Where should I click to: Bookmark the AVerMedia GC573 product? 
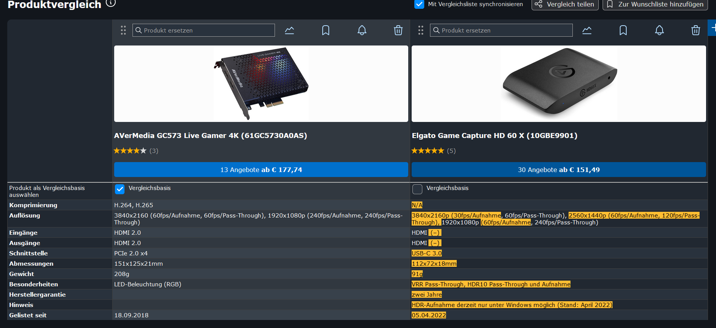point(326,30)
